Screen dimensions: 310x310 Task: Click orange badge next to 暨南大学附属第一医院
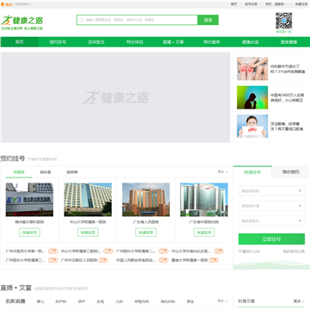click(x=214, y=260)
